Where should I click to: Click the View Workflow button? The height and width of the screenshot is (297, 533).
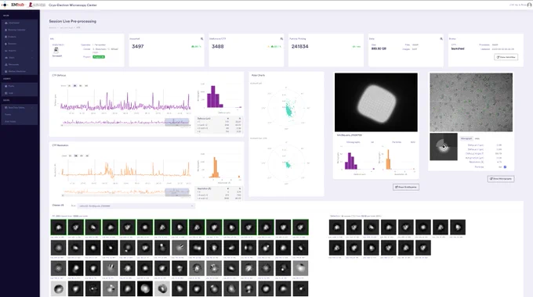click(506, 57)
